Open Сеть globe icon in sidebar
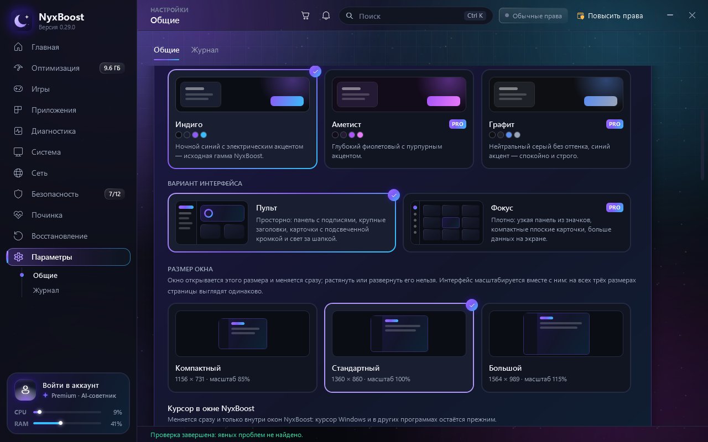 (x=19, y=173)
